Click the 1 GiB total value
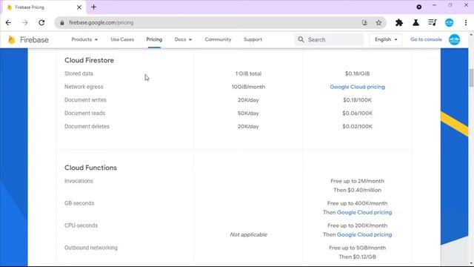The width and height of the screenshot is (474, 267). click(248, 73)
